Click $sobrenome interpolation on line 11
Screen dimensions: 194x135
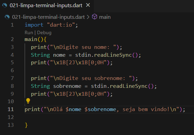click(x=100, y=109)
